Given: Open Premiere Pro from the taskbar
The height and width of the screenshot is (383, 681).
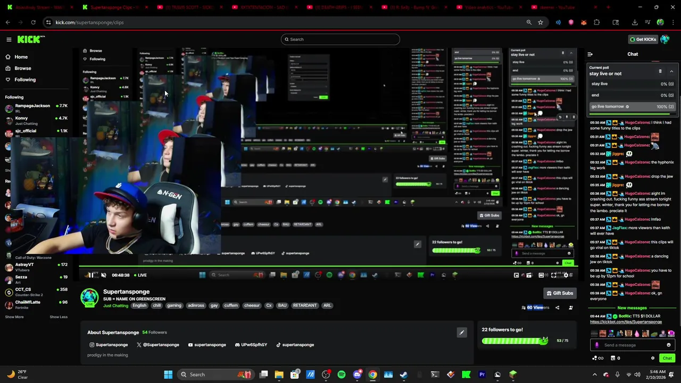Looking at the screenshot, I should pos(482,374).
